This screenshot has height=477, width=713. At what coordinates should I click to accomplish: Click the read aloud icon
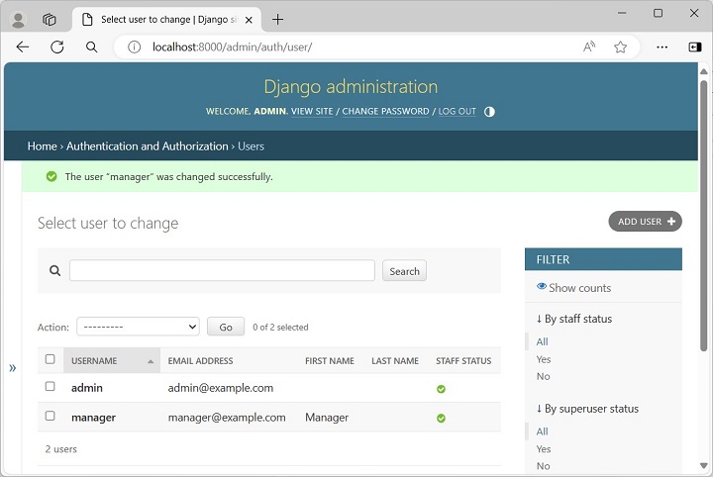(589, 47)
